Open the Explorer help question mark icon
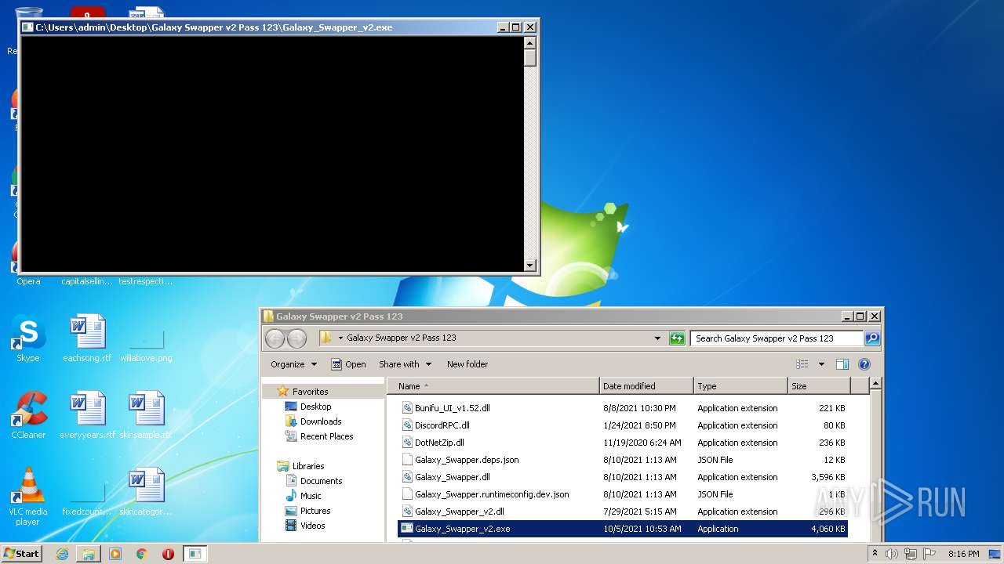This screenshot has width=1004, height=564. (x=864, y=364)
